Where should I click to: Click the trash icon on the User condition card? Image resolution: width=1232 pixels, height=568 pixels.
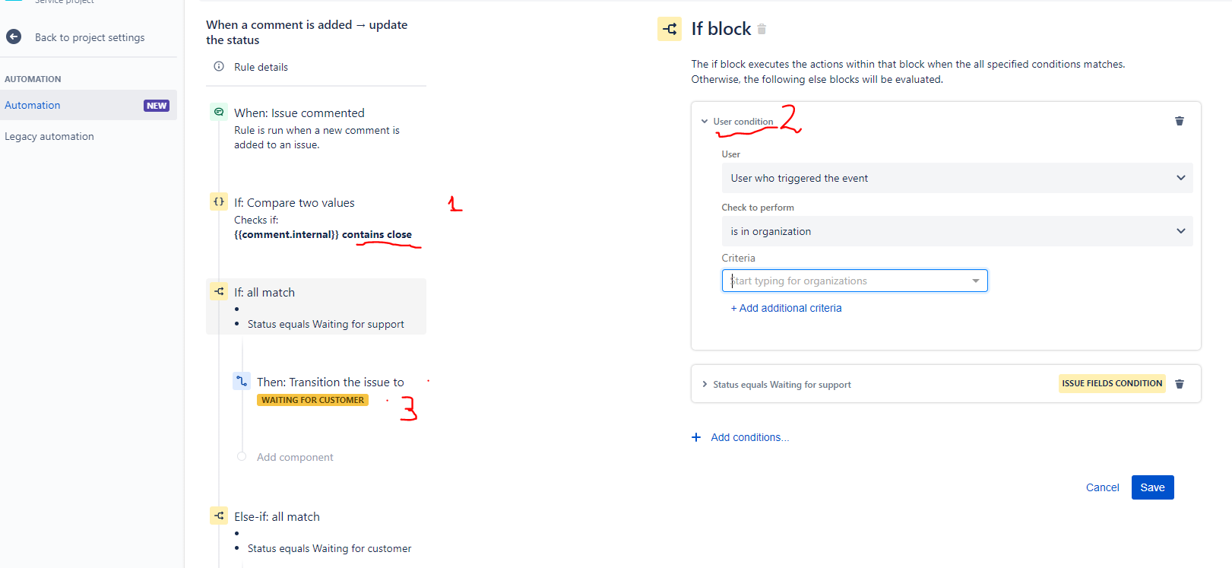[1180, 120]
